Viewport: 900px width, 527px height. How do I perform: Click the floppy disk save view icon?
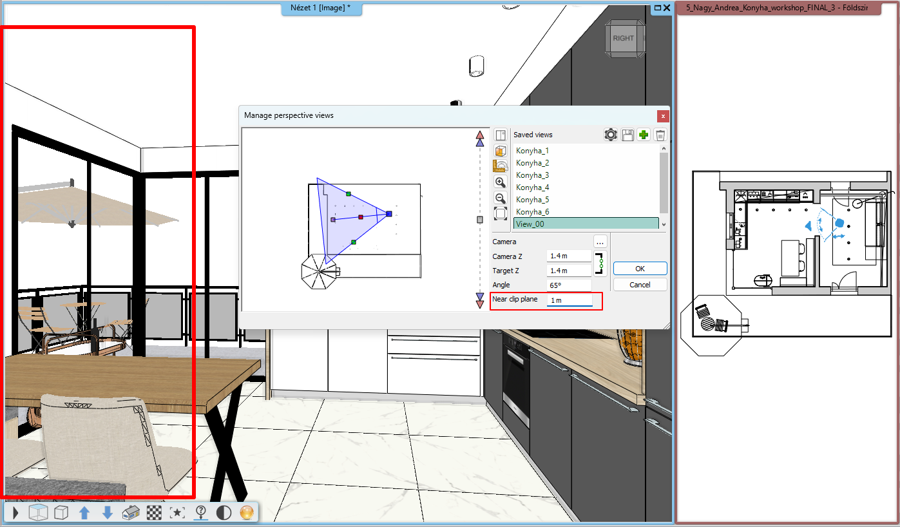point(627,135)
